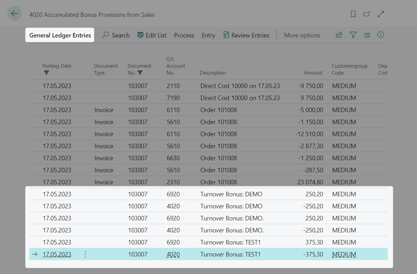
Task: Click G/L account 4020 in selected row
Action: [173, 254]
